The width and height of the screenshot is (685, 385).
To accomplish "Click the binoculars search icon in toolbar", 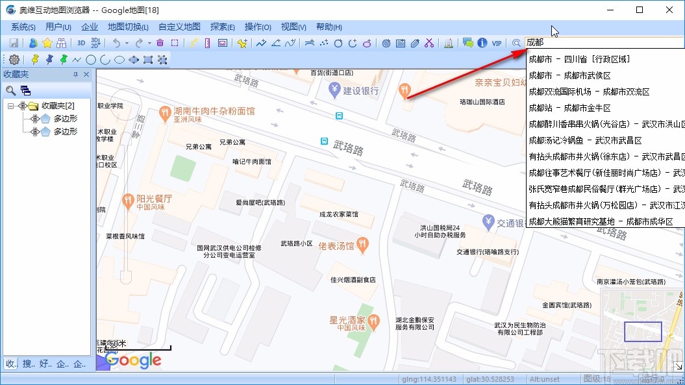I will pyautogui.click(x=61, y=42).
